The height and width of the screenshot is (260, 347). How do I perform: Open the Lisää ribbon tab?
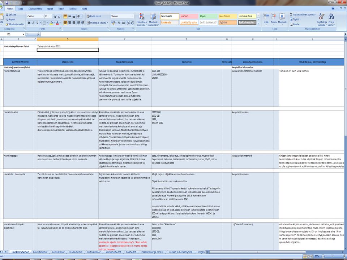21,9
